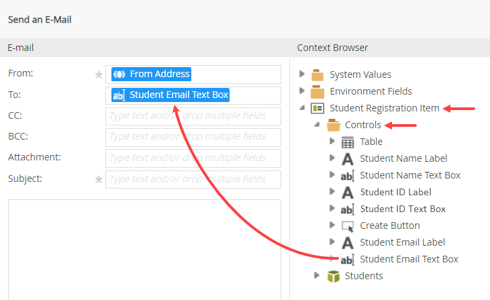Image resolution: width=490 pixels, height=300 pixels.
Task: Click the Student ID Text Box icon
Action: click(x=348, y=209)
